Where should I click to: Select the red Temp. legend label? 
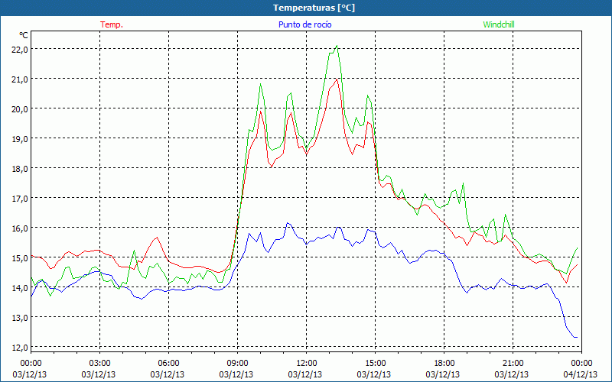click(x=112, y=24)
